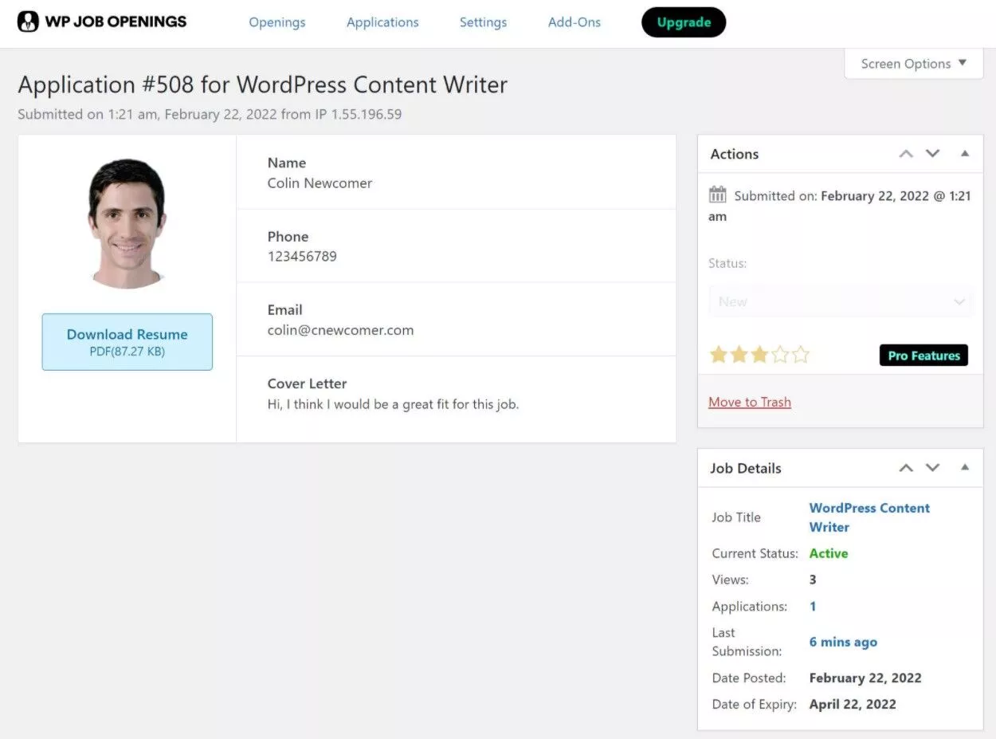The height and width of the screenshot is (739, 996).
Task: Move Actions panel up
Action: coord(906,154)
